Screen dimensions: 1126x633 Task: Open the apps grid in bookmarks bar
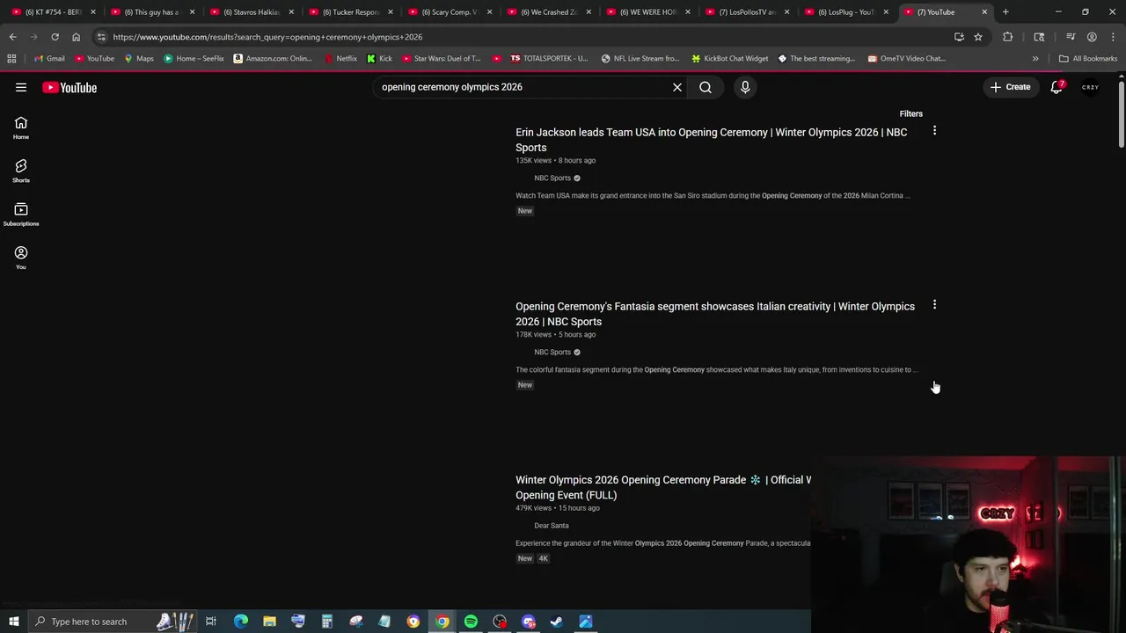coord(11,58)
